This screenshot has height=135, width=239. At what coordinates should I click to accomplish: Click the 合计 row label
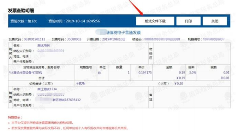(41, 78)
